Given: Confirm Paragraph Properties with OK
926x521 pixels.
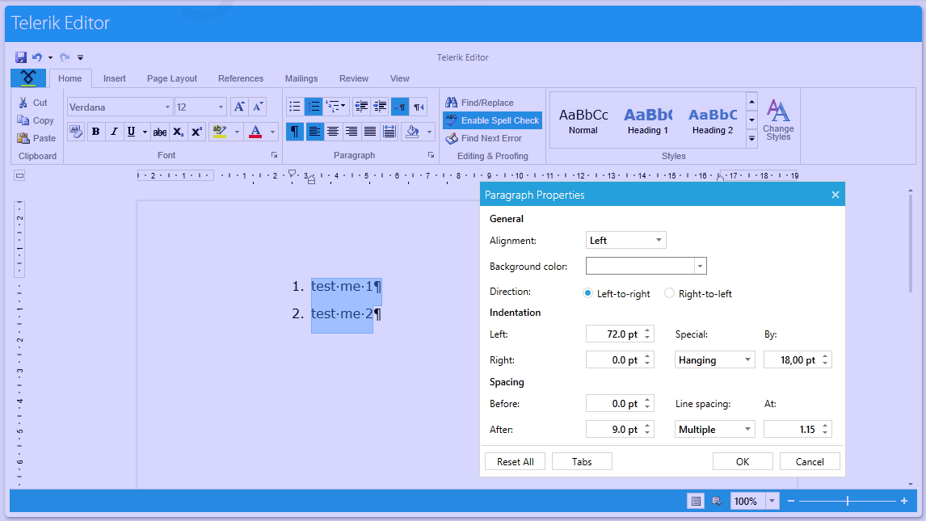Looking at the screenshot, I should coord(743,461).
